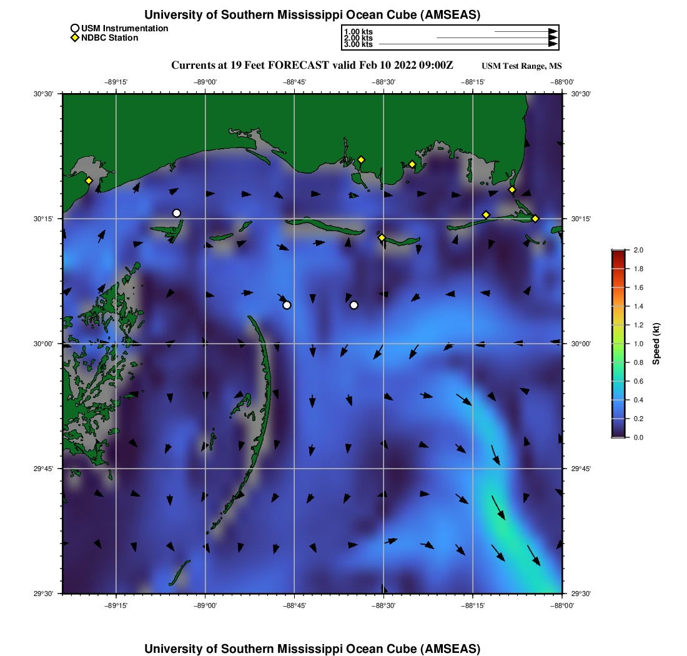Click the '1.2' colorbar tick label
The height and width of the screenshot is (656, 687).
638,325
